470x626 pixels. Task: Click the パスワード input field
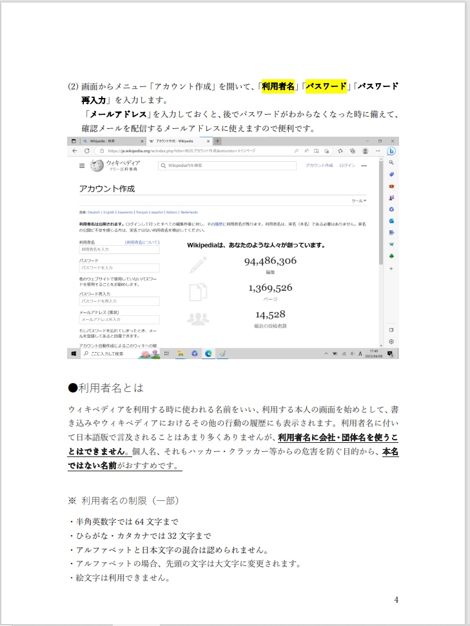[x=119, y=268]
